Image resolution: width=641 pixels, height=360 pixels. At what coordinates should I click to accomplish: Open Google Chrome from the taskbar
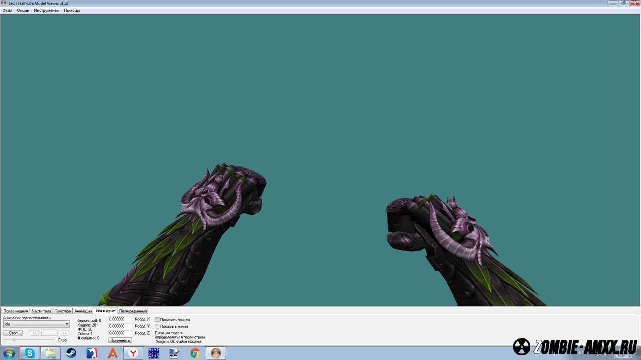pyautogui.click(x=195, y=353)
